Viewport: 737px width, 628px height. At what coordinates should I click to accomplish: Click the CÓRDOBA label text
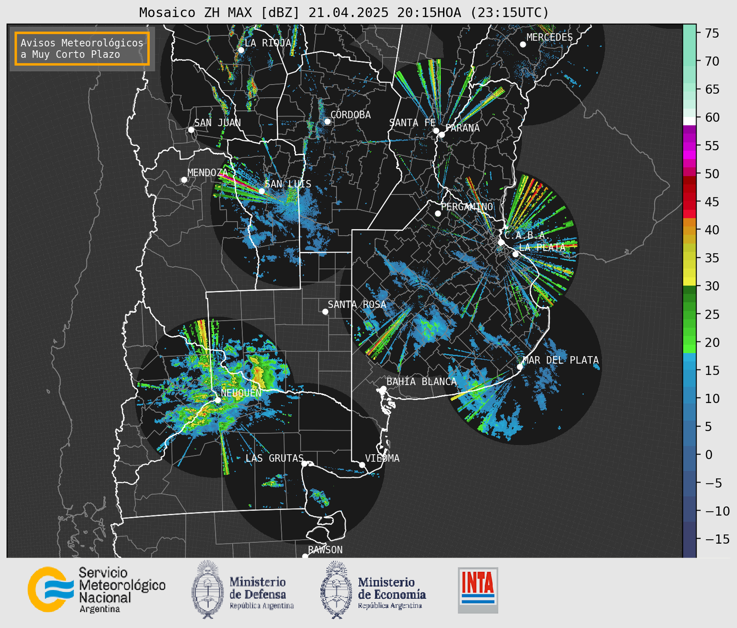pos(351,115)
